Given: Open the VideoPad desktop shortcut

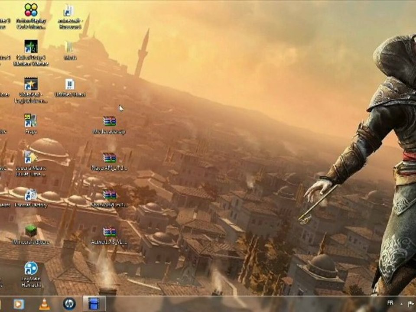Looking at the screenshot, I should [x=31, y=84].
